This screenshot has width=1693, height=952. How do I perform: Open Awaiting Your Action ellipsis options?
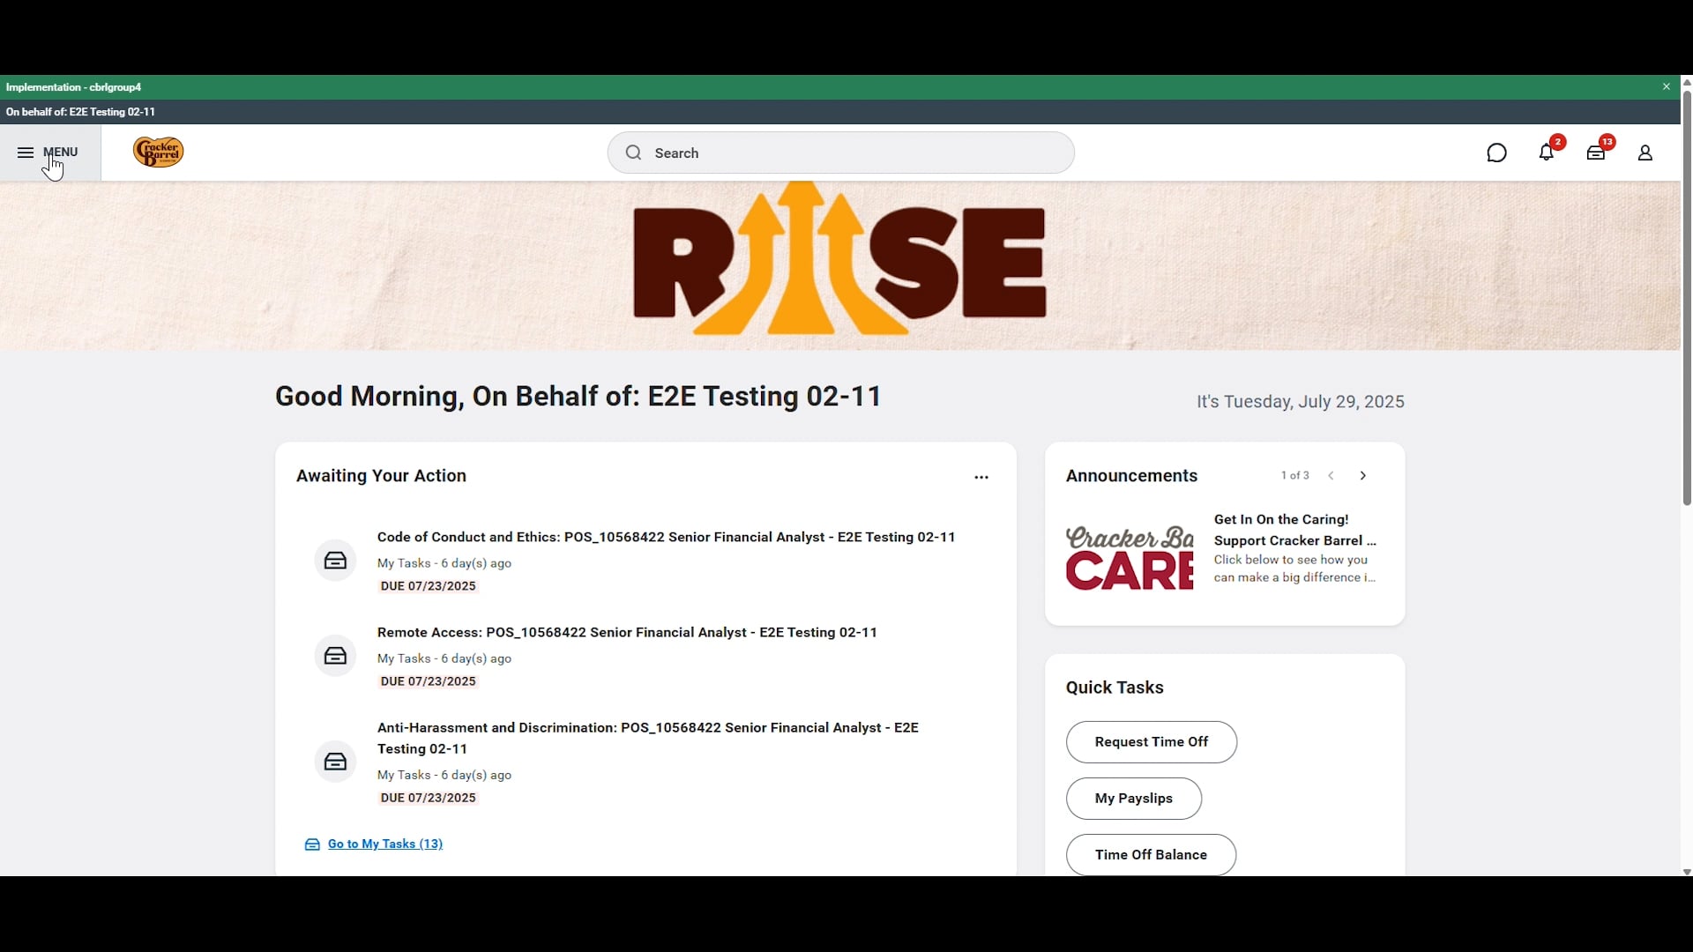[x=982, y=479]
